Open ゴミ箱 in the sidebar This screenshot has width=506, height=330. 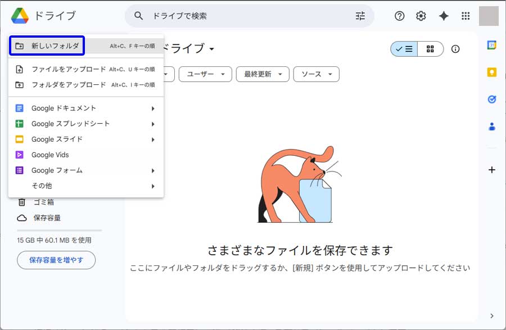coord(43,202)
